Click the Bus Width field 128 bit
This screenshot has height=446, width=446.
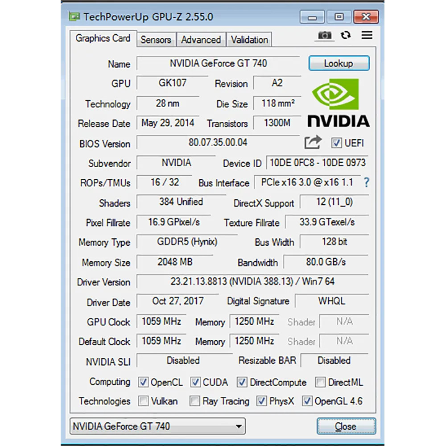click(334, 241)
